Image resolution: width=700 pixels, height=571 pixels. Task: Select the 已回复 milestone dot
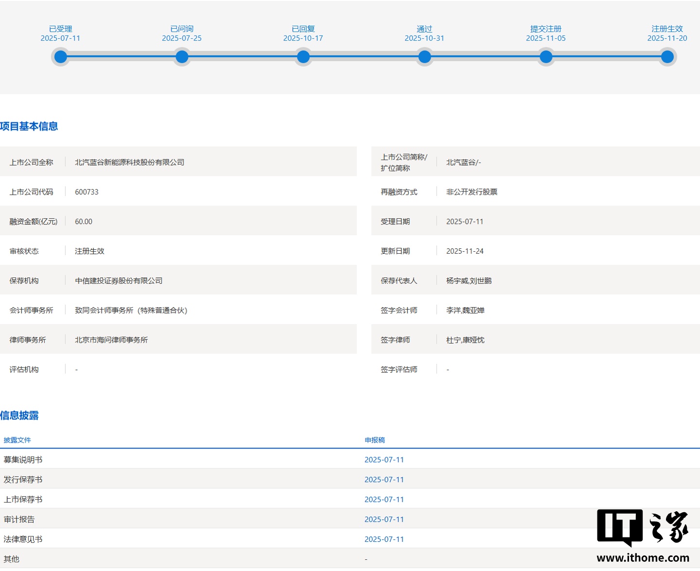point(303,57)
